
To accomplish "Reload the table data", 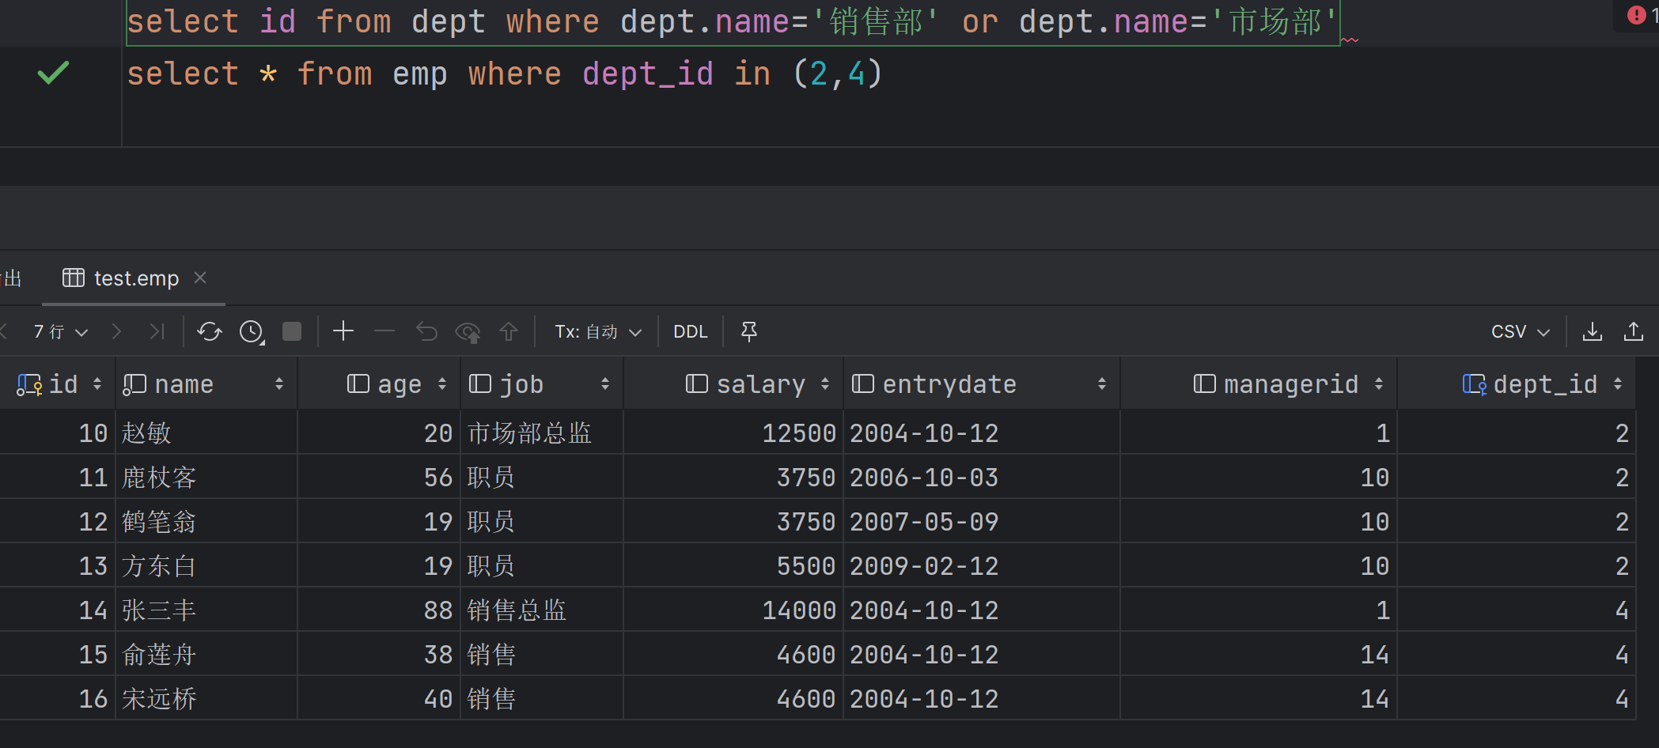I will click(210, 332).
